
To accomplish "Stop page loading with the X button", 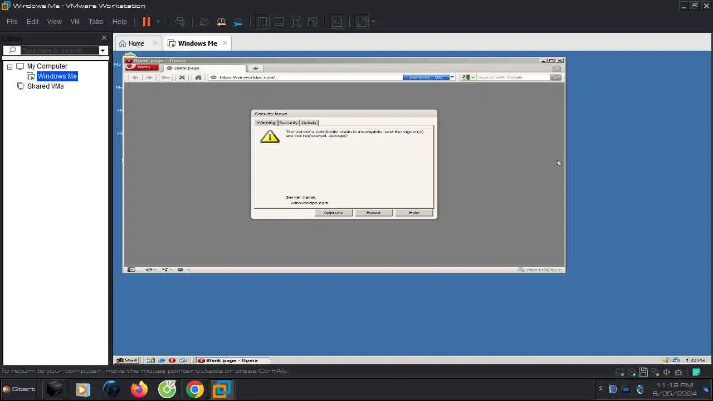I will click(x=182, y=77).
